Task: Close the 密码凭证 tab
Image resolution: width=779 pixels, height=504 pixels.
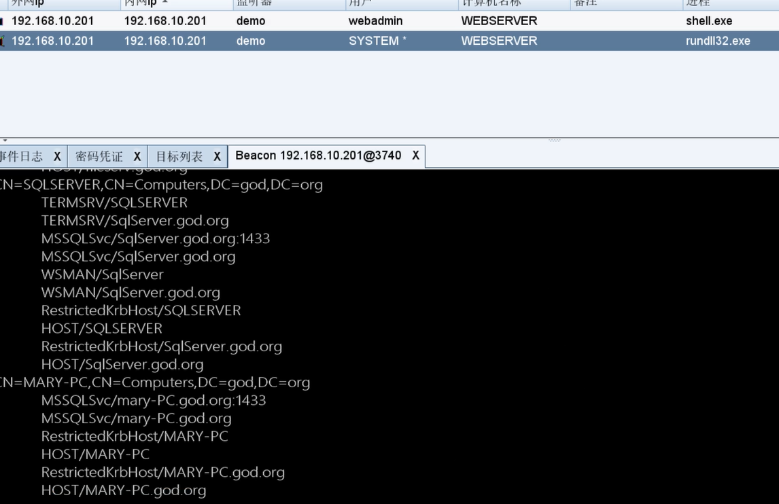Action: pos(137,157)
